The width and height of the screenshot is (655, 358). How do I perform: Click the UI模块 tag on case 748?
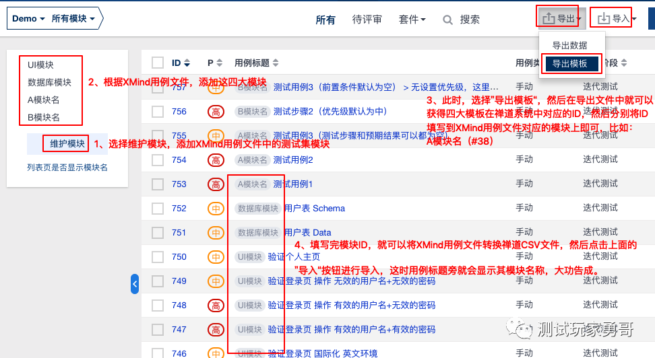[249, 306]
